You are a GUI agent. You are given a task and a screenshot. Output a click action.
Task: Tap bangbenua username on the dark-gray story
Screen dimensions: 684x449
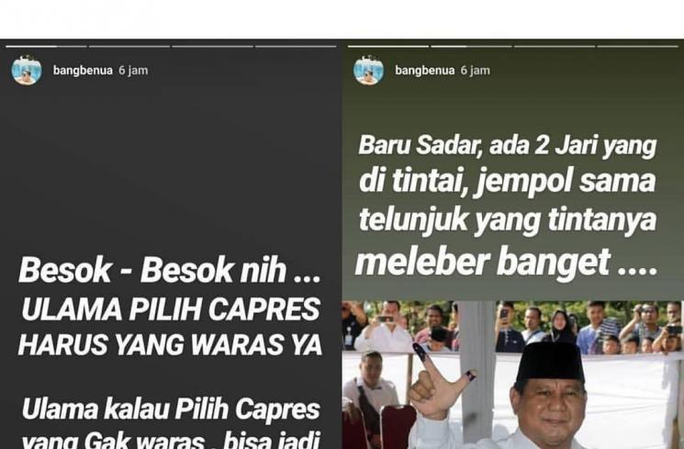83,71
